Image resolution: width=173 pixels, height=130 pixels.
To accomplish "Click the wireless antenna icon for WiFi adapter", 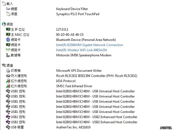I will tap(8, 50).
